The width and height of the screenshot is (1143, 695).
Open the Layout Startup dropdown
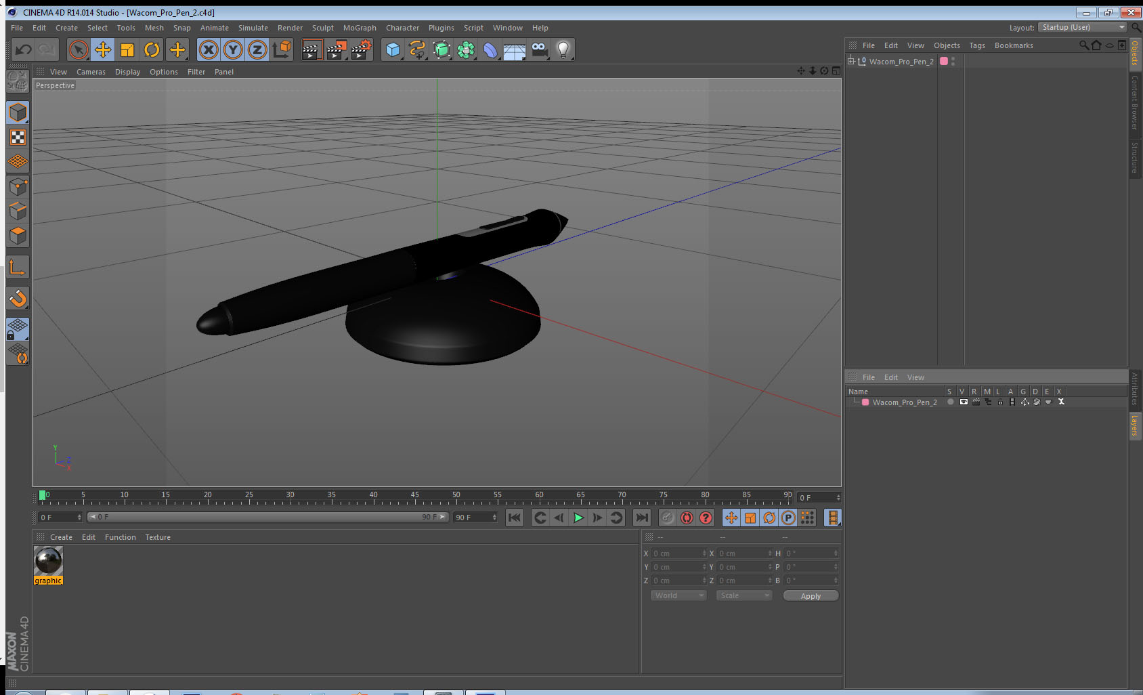click(1083, 27)
